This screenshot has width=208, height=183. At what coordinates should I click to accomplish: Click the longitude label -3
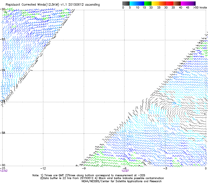pos(165,168)
